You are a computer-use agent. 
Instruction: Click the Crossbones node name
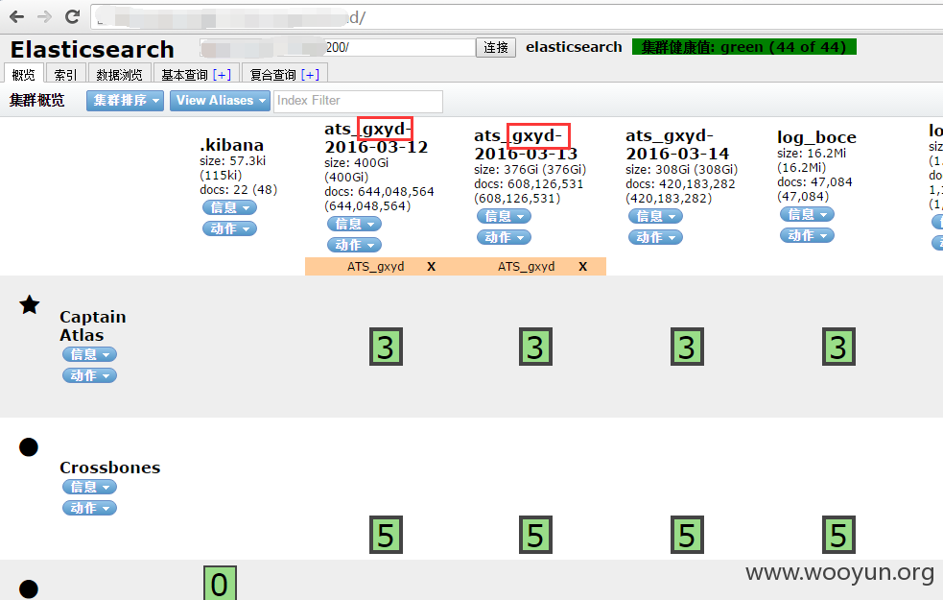110,468
